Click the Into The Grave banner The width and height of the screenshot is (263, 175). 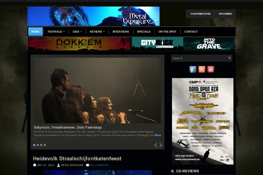click(x=209, y=44)
